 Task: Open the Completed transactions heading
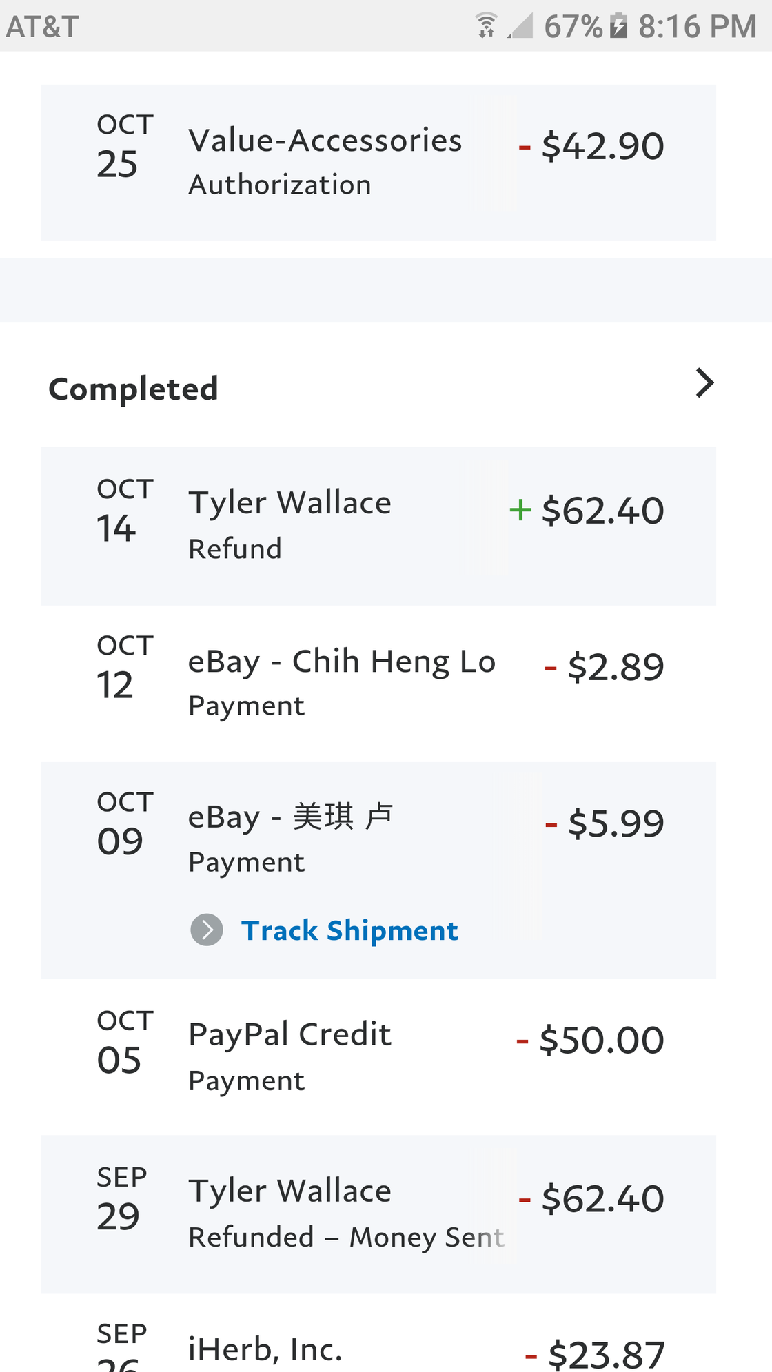pos(133,389)
